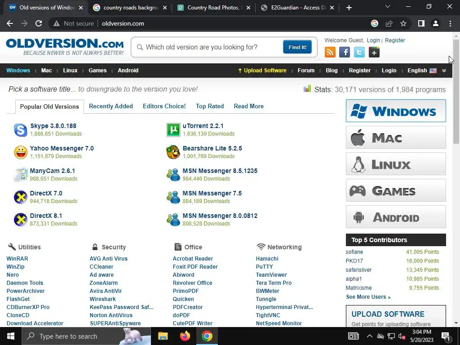The height and width of the screenshot is (345, 460).
Task: Click the uTorrent green icon
Action: tap(173, 130)
